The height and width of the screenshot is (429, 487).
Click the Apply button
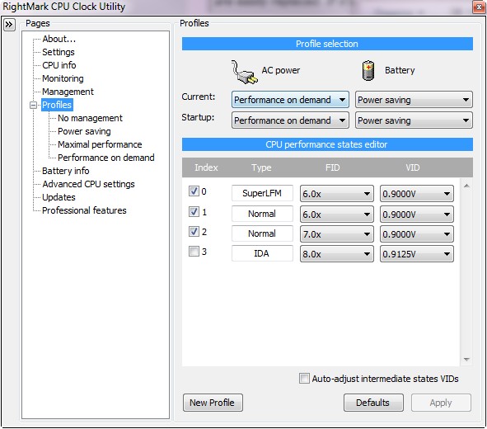point(441,403)
